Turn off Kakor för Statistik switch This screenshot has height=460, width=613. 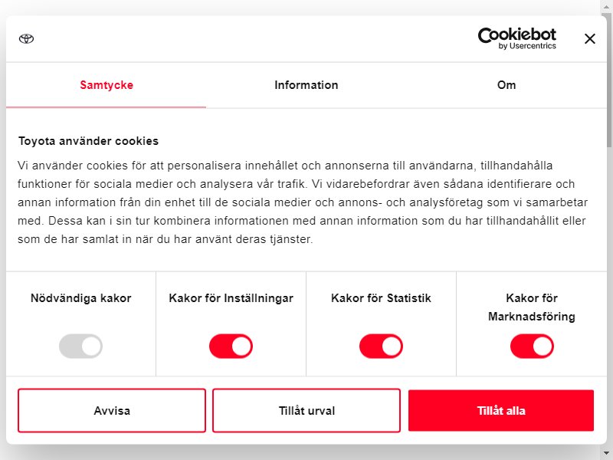click(381, 346)
